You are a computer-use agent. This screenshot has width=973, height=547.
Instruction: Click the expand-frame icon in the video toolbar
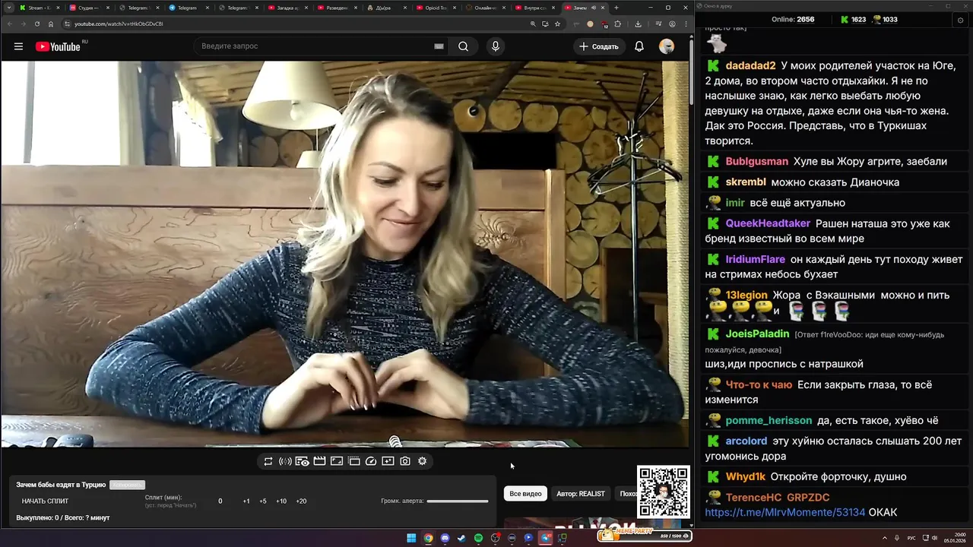point(337,461)
